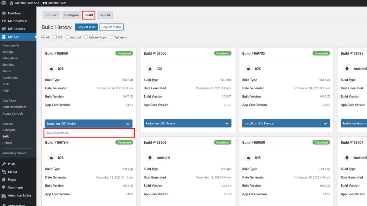The image size is (367, 206).
Task: Collapse the dropdown arrow on Build #169968
Action: (128, 124)
